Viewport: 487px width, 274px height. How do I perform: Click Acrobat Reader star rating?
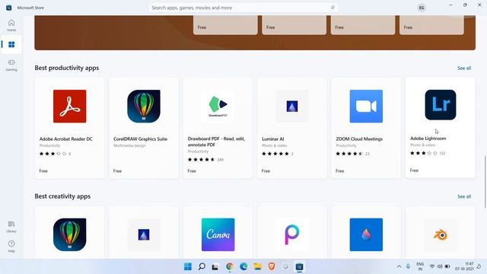tap(53, 154)
